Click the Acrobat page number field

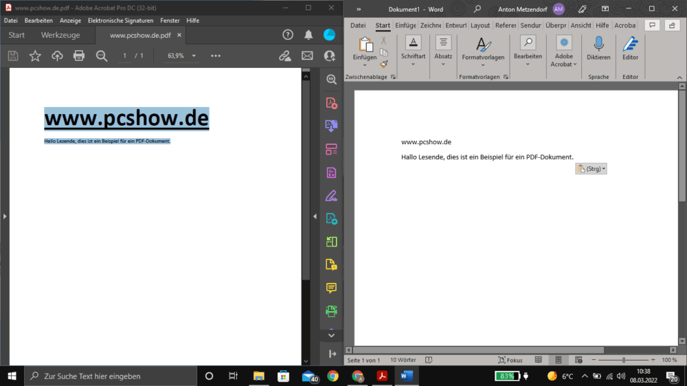[124, 56]
